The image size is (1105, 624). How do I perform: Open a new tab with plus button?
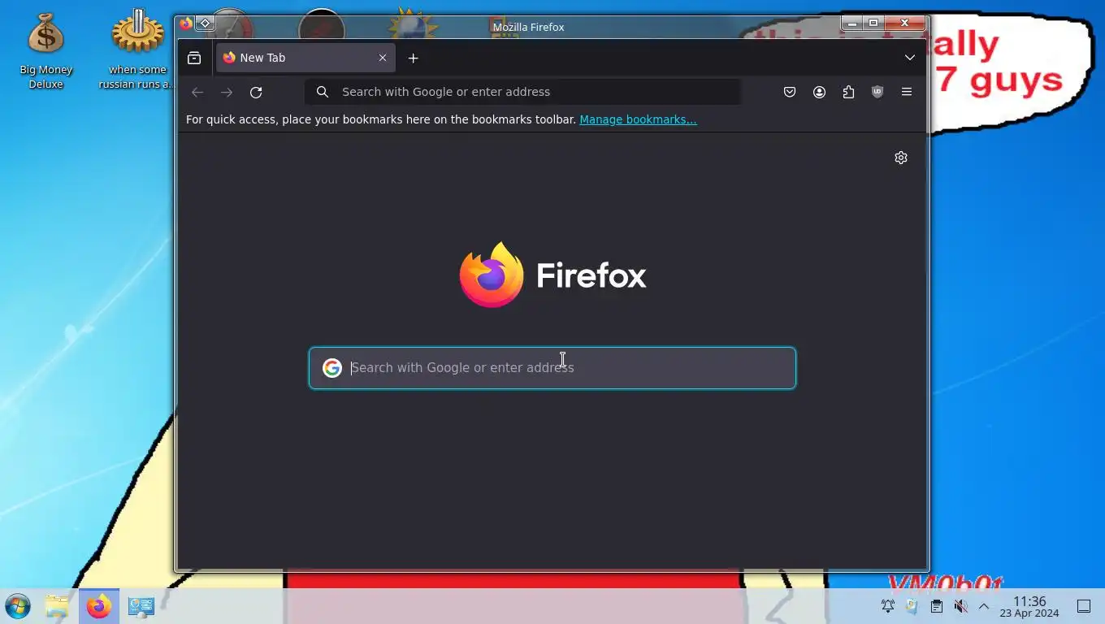pos(413,58)
